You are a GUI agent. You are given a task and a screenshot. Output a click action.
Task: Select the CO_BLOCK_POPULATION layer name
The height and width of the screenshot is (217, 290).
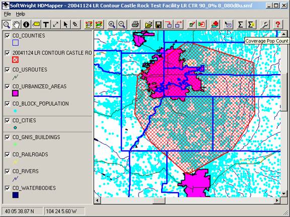pyautogui.click(x=40, y=103)
